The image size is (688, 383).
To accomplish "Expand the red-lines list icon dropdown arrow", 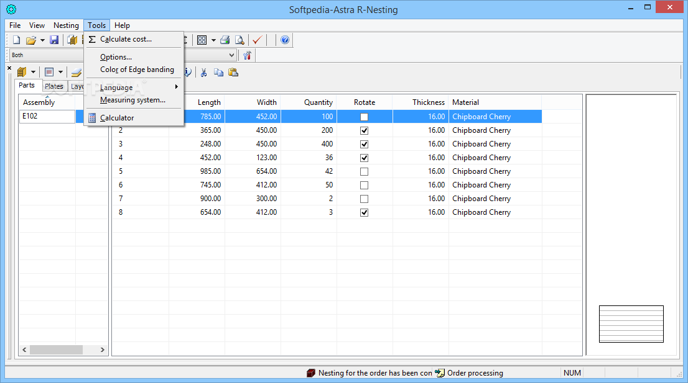I will pyautogui.click(x=60, y=72).
